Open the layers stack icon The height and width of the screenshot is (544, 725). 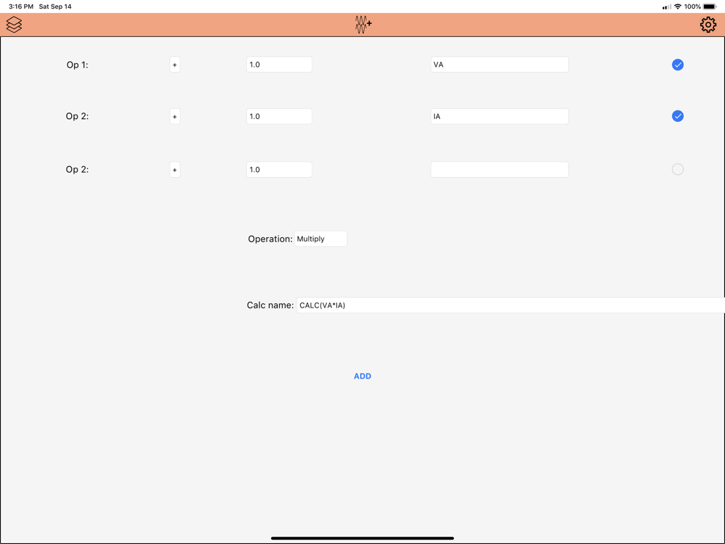click(14, 25)
